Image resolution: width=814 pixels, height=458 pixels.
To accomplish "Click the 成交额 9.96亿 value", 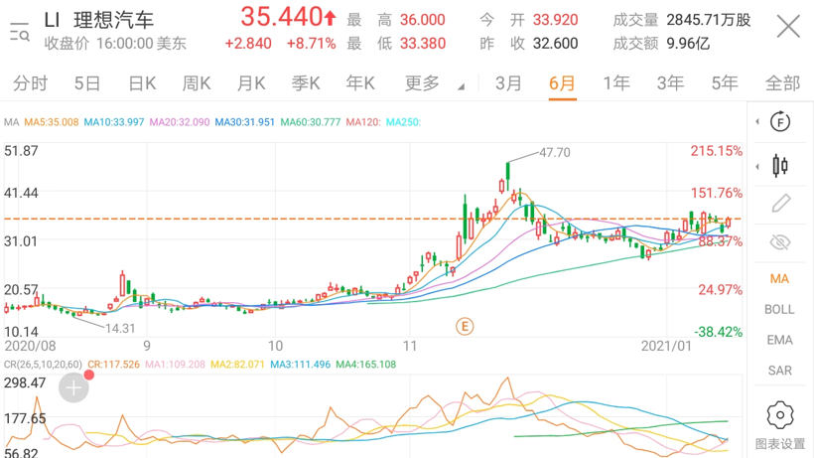I will (688, 43).
